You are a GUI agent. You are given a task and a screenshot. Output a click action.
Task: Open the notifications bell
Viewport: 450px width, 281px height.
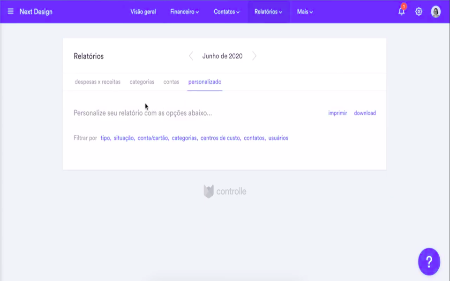pos(402,11)
